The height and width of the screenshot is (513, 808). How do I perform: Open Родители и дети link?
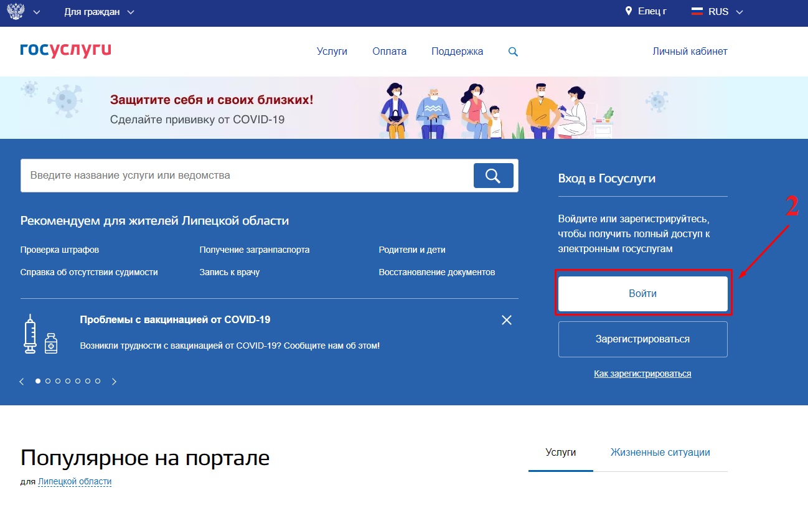(x=412, y=250)
